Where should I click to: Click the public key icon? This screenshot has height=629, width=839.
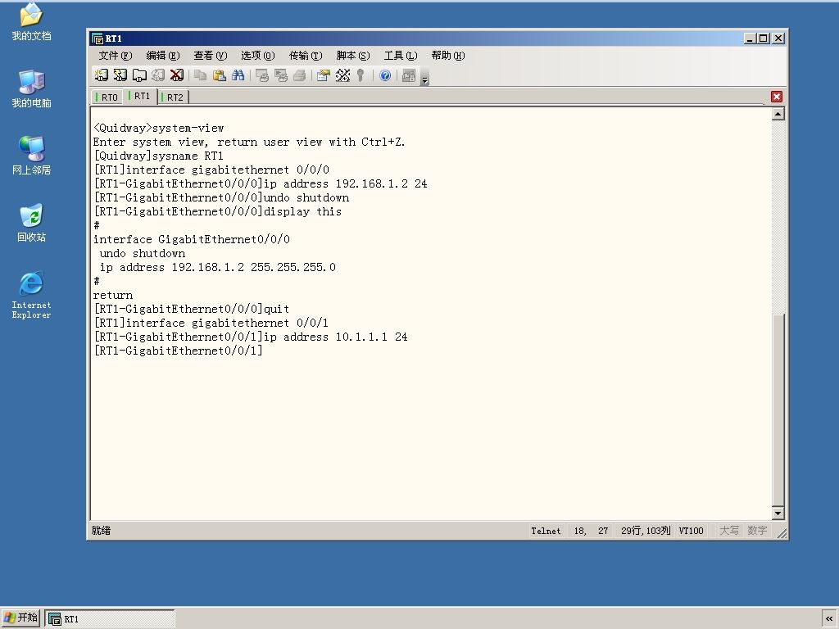361,75
